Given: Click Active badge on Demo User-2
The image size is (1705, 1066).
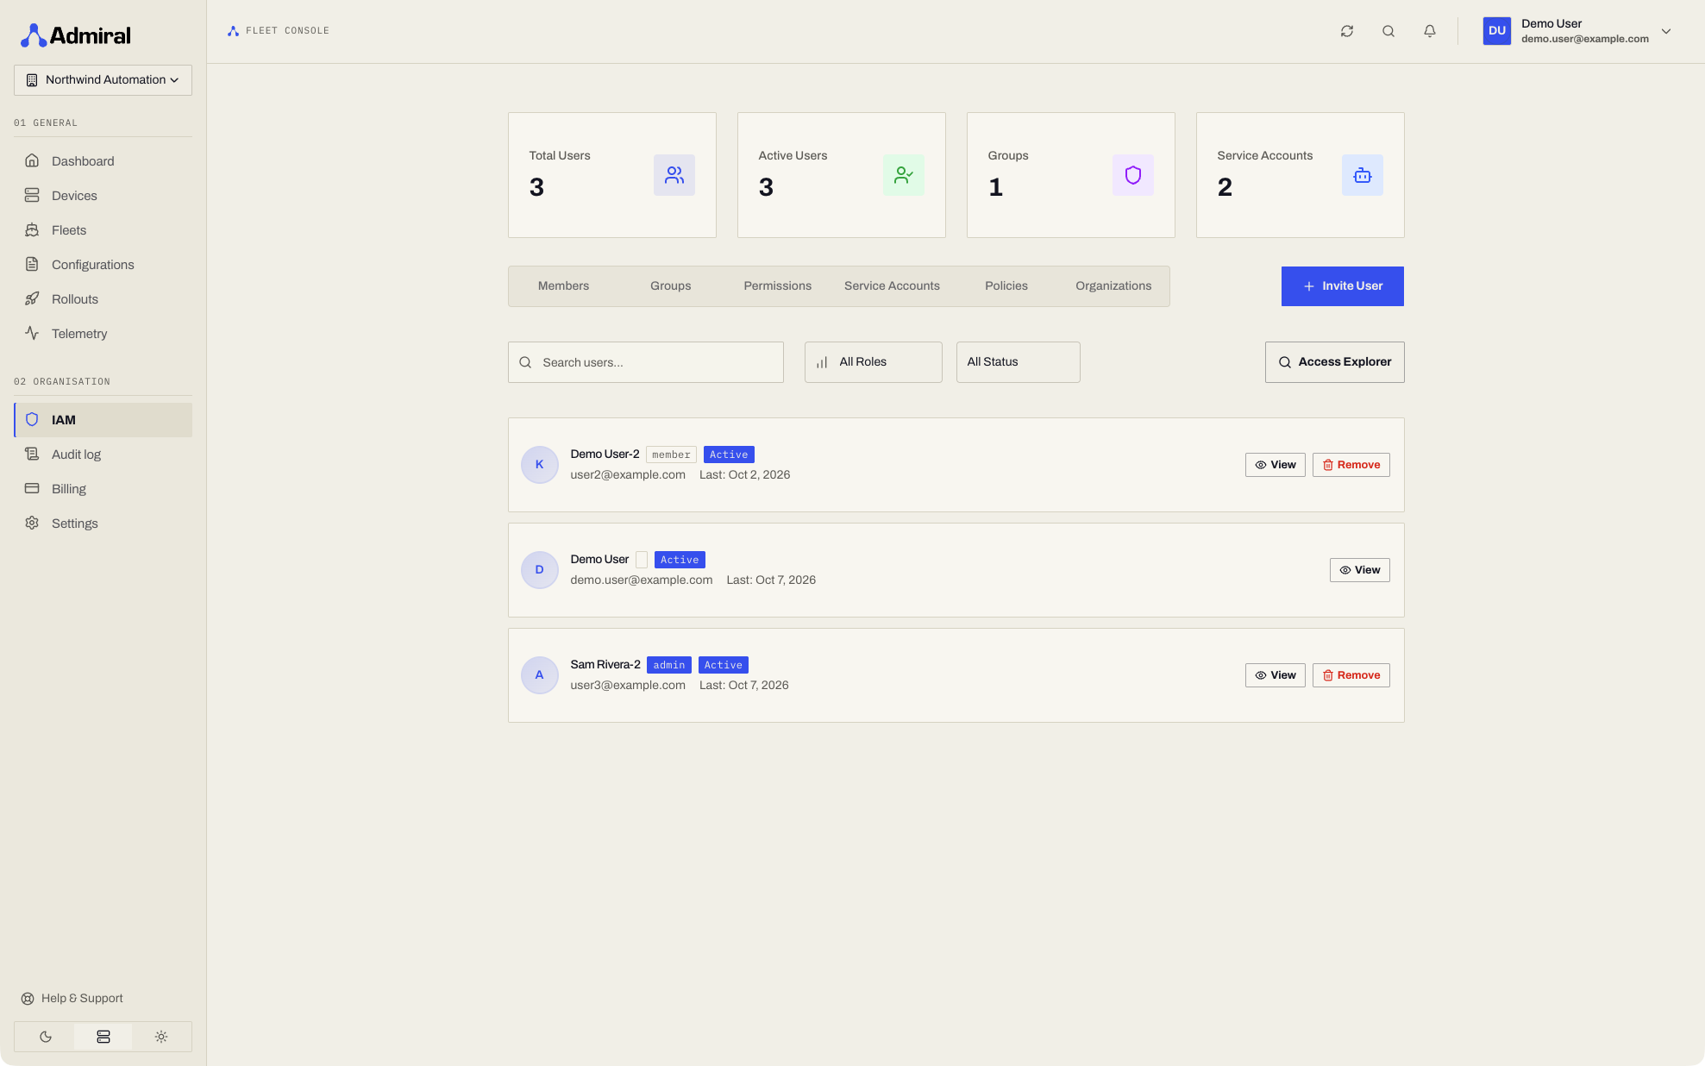Looking at the screenshot, I should (x=729, y=455).
